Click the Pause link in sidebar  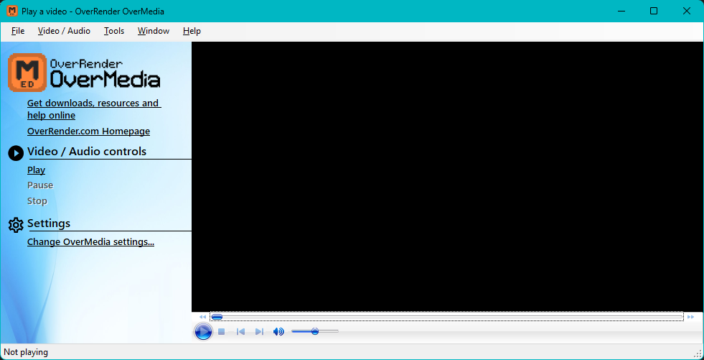click(40, 185)
